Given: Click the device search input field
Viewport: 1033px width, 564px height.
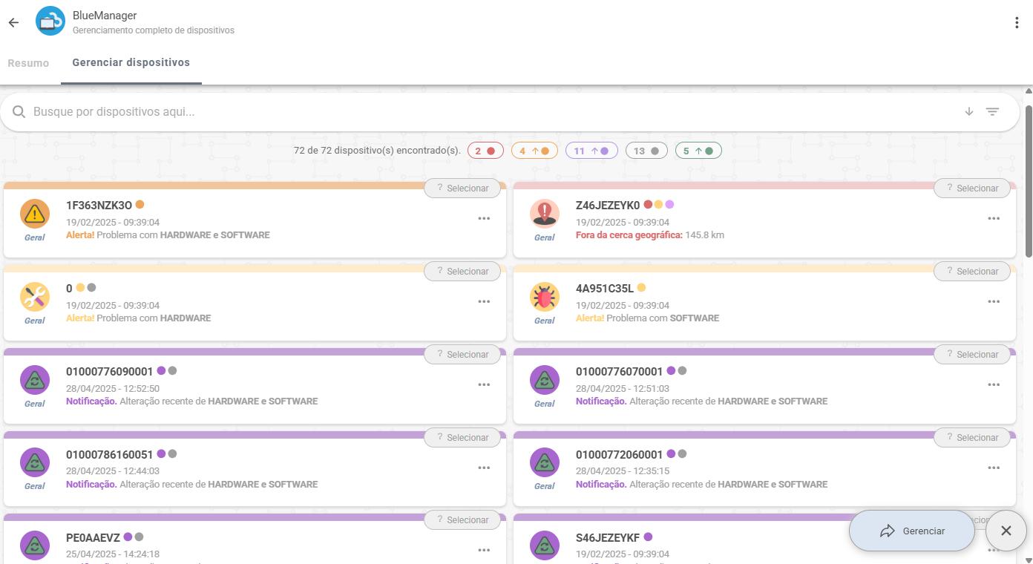Looking at the screenshot, I should tap(490, 112).
